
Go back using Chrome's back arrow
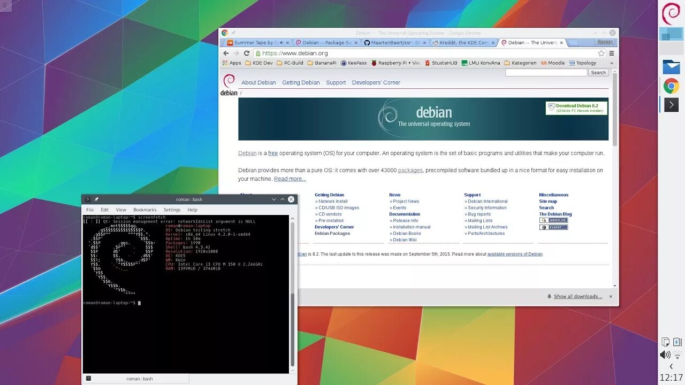coord(226,53)
